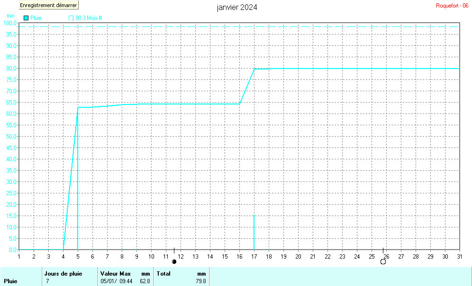This screenshot has width=472, height=286.
Task: Click the rain days value 7
Action: click(47, 281)
